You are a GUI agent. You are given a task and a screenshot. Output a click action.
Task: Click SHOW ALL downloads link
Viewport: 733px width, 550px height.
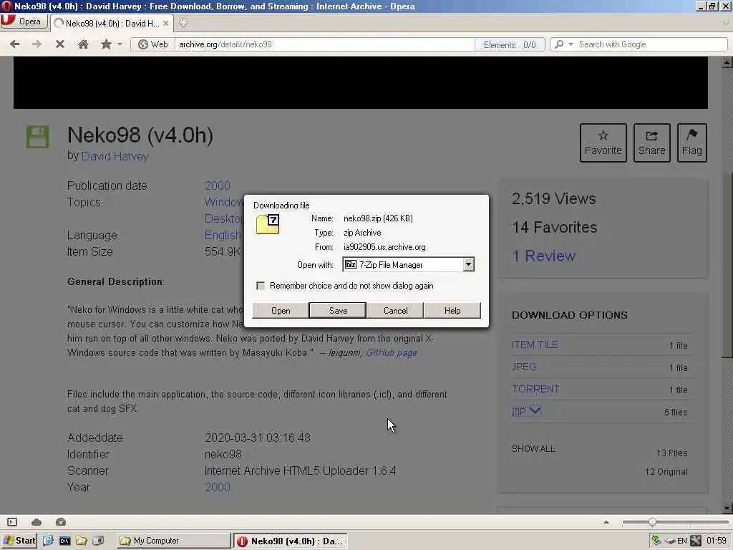pos(533,448)
